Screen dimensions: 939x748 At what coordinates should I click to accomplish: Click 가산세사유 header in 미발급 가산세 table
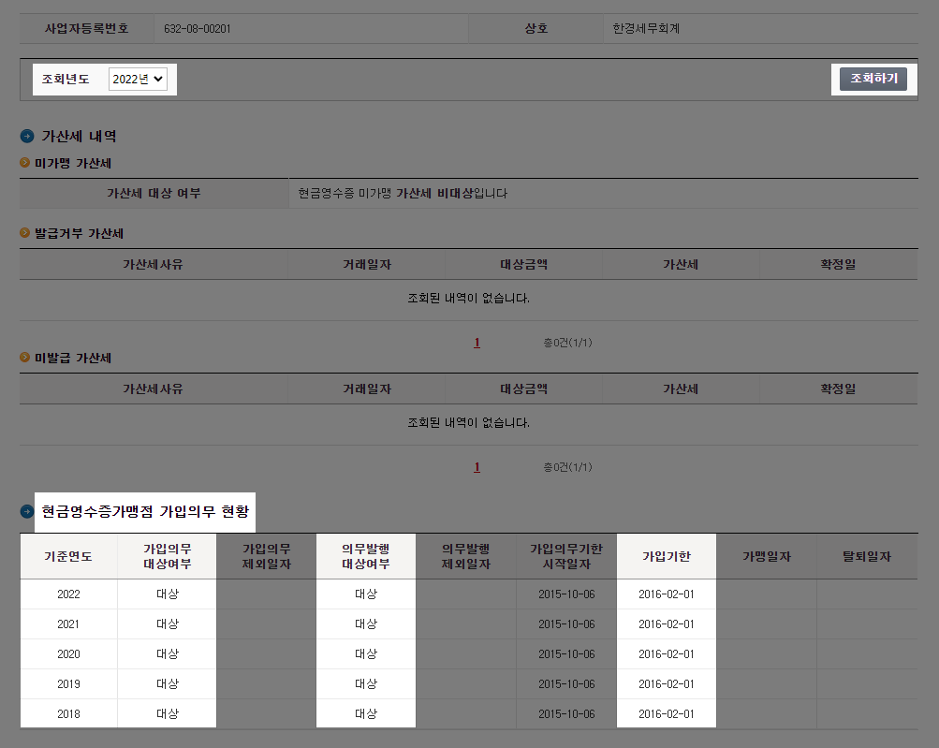[x=154, y=389]
